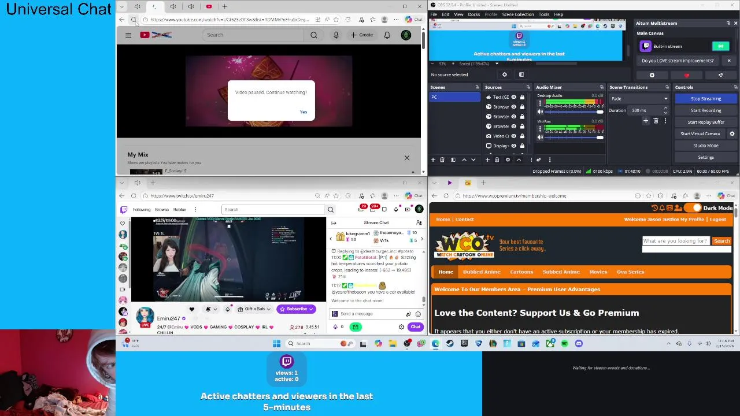Screen dimensions: 740x416
Task: Add a configurable transition with the plus icon
Action: pos(646,121)
